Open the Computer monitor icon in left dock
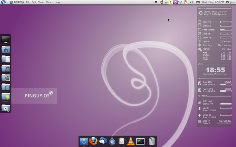236x147 pixels. tap(6, 40)
